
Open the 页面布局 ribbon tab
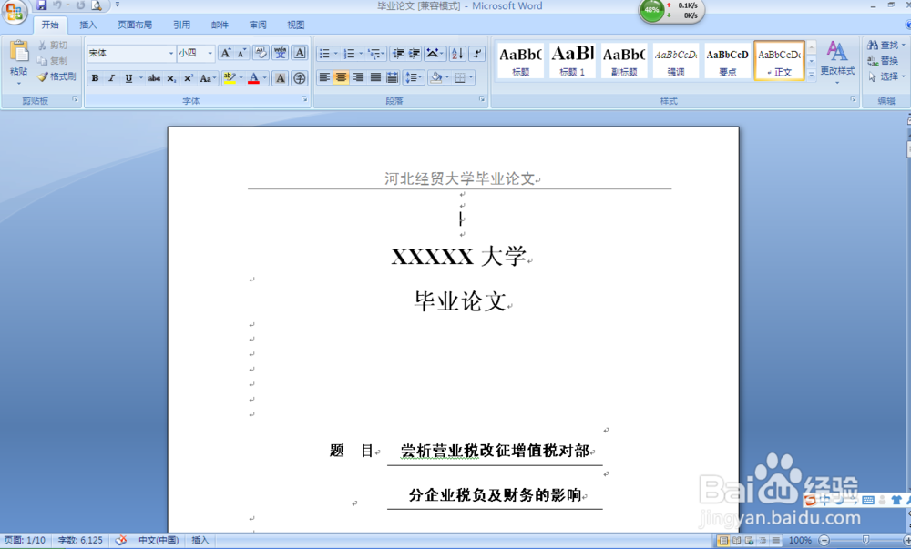(x=133, y=25)
